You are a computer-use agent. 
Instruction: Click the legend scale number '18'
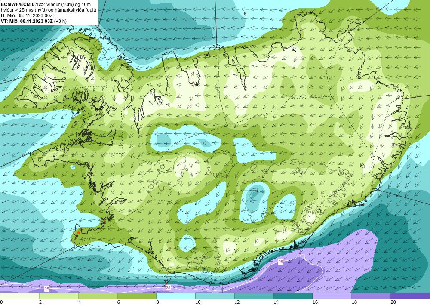(x=354, y=302)
